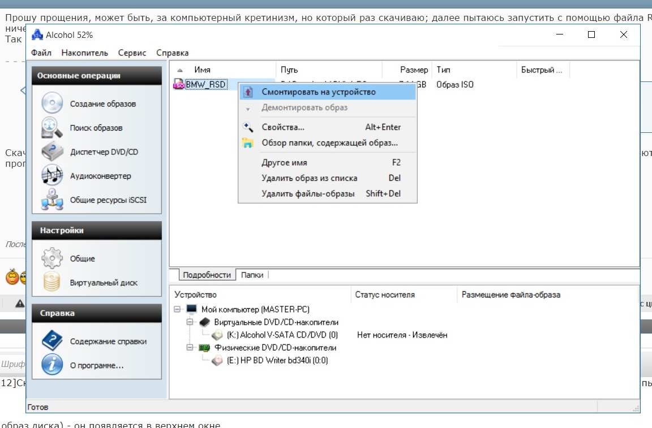Open the Создание образов disc icon
The image size is (652, 428).
click(52, 103)
